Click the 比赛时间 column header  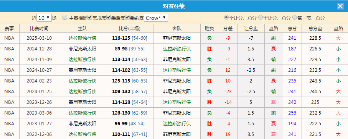[x=39, y=29]
